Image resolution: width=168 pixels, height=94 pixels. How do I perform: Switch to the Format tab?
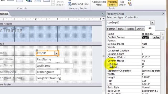click(111, 29)
